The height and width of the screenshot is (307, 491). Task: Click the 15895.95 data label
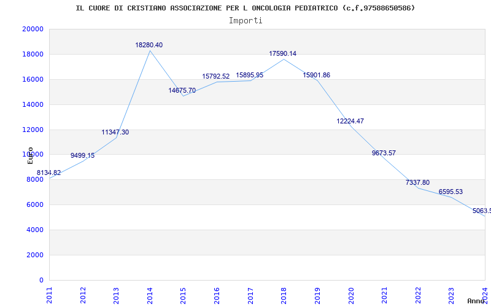249,75
